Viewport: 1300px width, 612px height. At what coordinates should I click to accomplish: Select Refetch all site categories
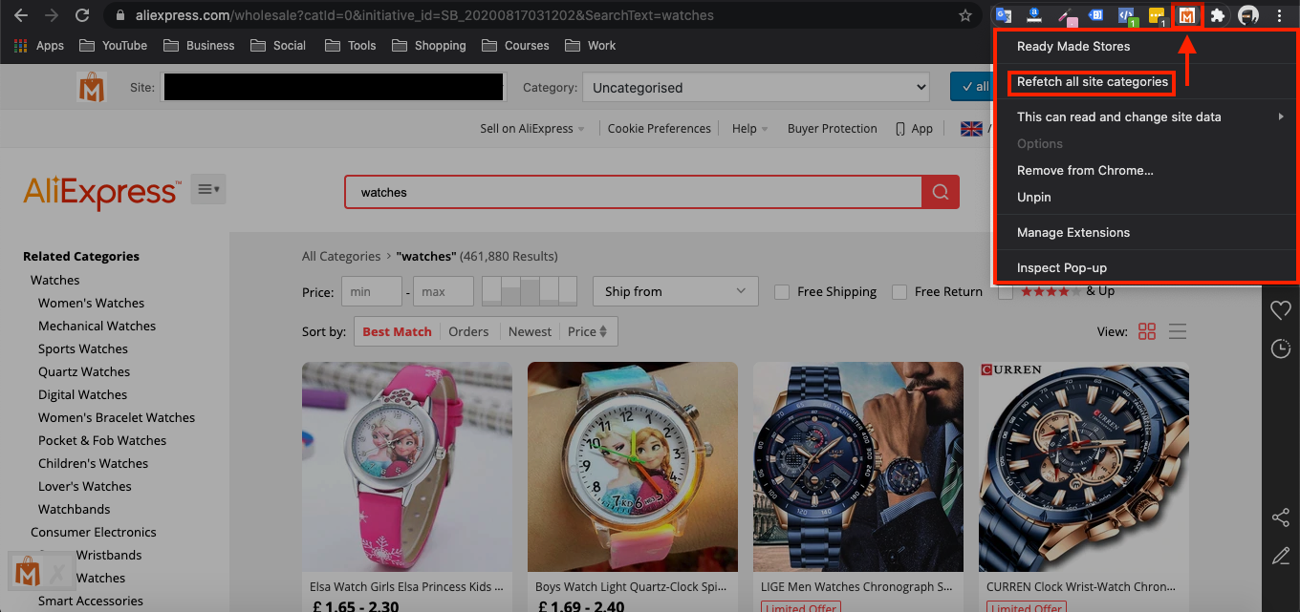[x=1093, y=82]
